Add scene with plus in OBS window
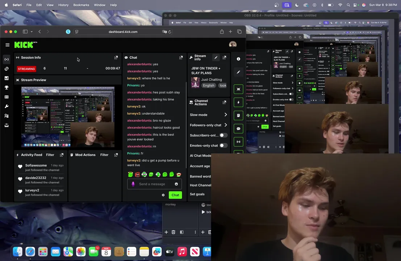 tap(166, 232)
